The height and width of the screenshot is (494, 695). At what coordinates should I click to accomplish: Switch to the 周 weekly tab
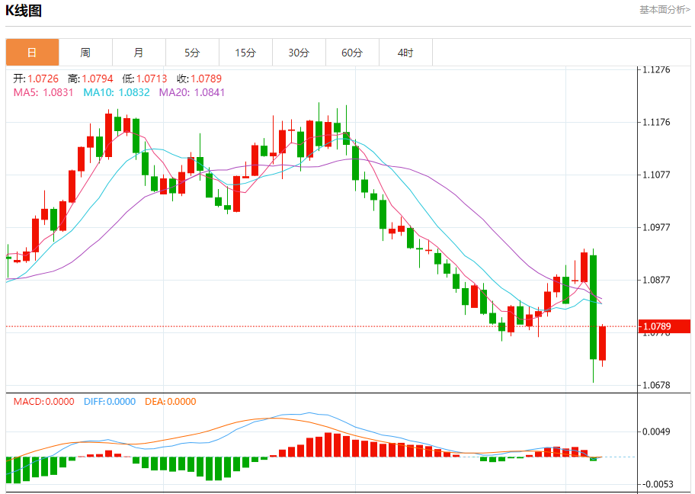point(85,53)
